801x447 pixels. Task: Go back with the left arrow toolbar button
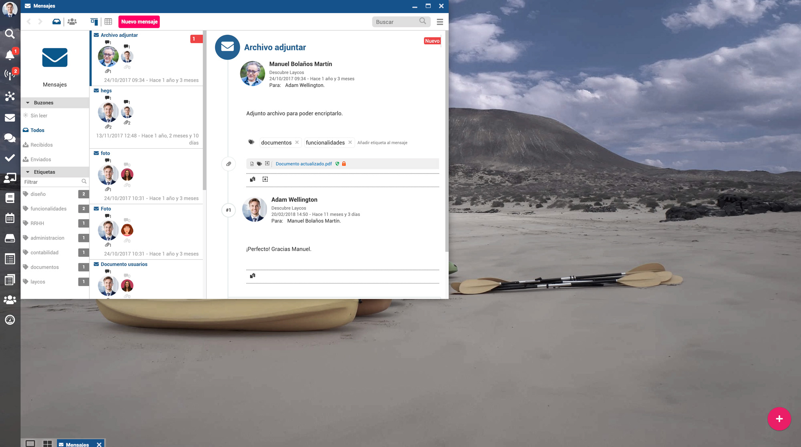click(28, 22)
